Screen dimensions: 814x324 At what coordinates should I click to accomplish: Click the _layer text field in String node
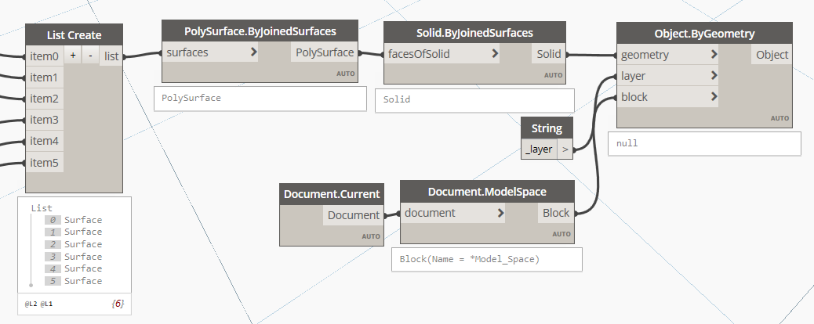(540, 149)
